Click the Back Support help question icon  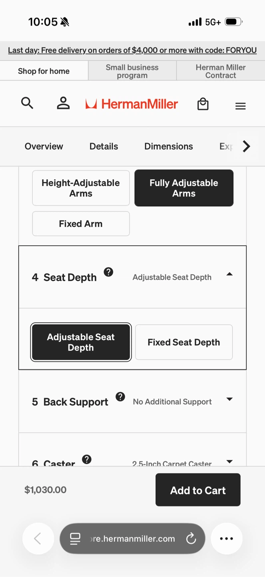click(120, 397)
